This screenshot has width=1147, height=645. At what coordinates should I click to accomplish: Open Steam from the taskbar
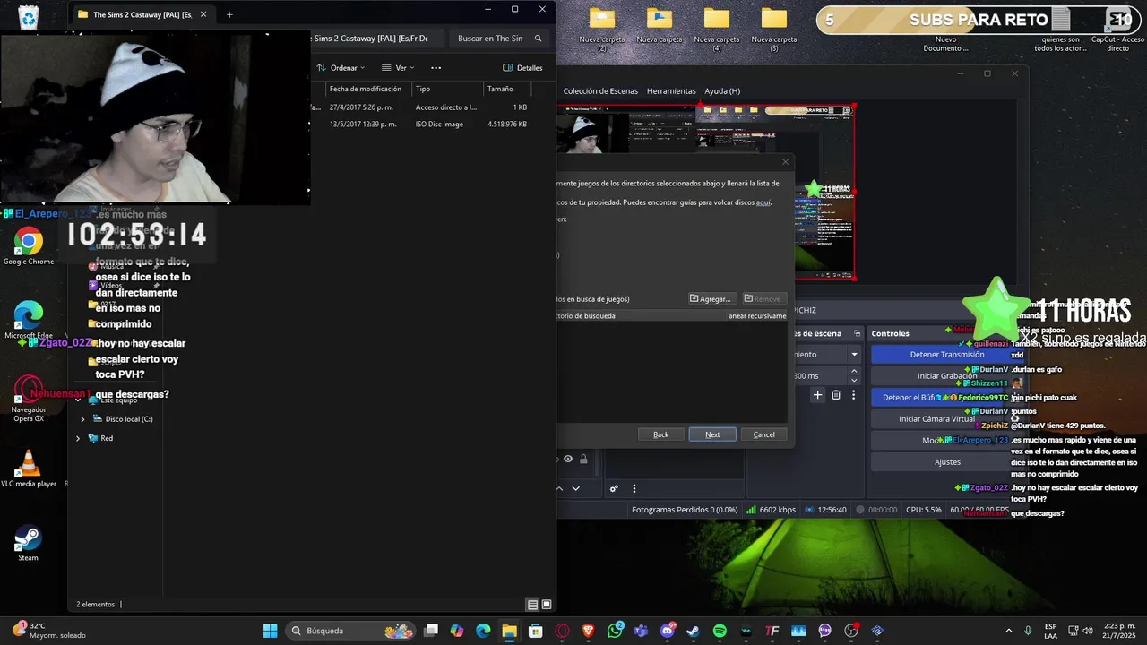693,631
